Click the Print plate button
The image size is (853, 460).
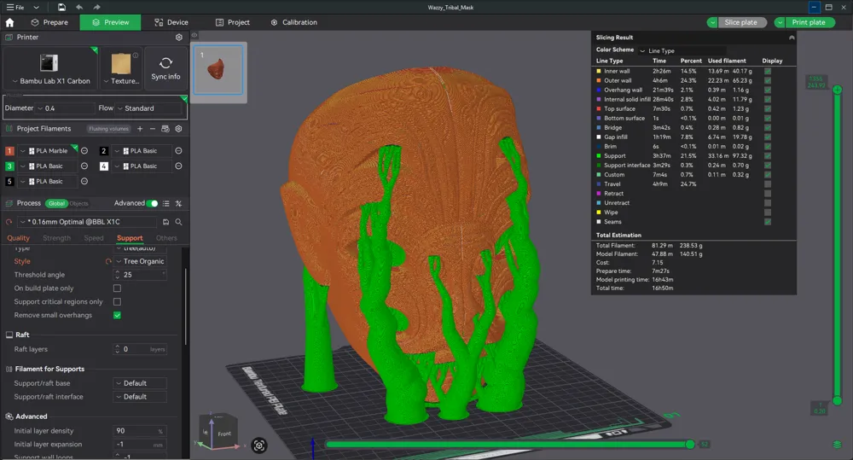[x=808, y=22]
